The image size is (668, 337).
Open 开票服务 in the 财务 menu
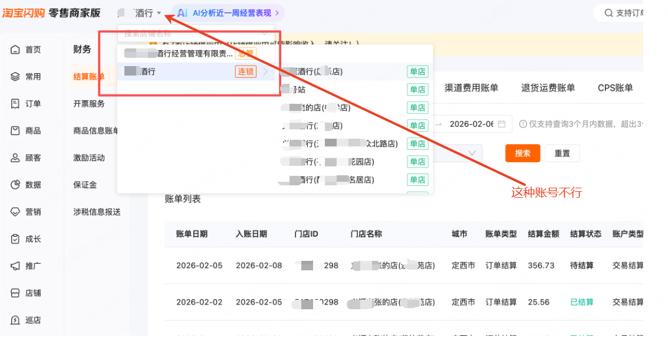[x=89, y=104]
